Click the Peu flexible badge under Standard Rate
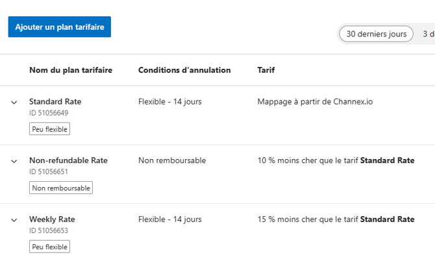This screenshot has height=261, width=435. tap(49, 129)
